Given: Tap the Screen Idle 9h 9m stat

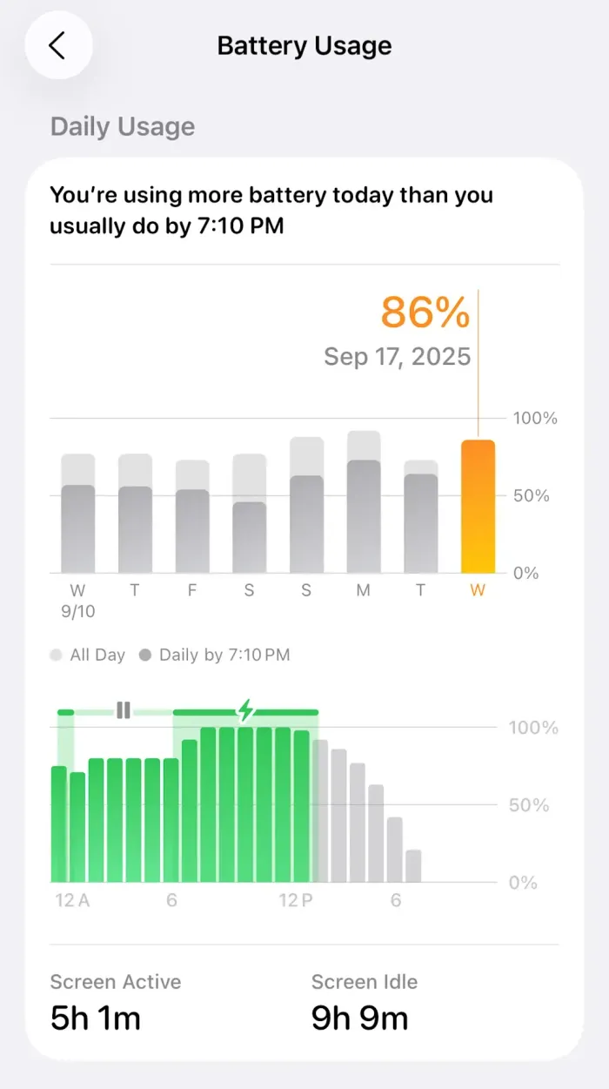Looking at the screenshot, I should pyautogui.click(x=364, y=1001).
